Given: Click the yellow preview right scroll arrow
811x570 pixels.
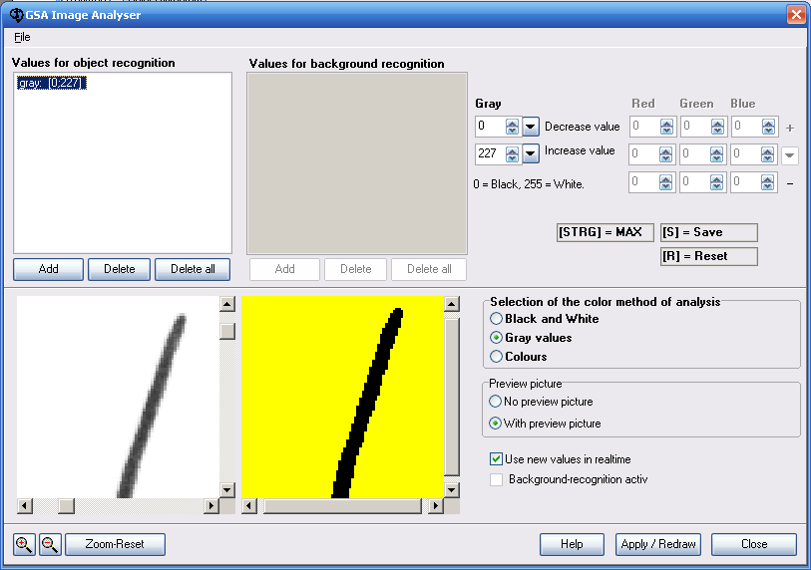Looking at the screenshot, I should [436, 506].
